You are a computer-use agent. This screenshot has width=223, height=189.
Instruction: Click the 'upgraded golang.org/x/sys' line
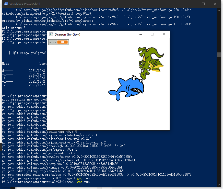click(97, 175)
